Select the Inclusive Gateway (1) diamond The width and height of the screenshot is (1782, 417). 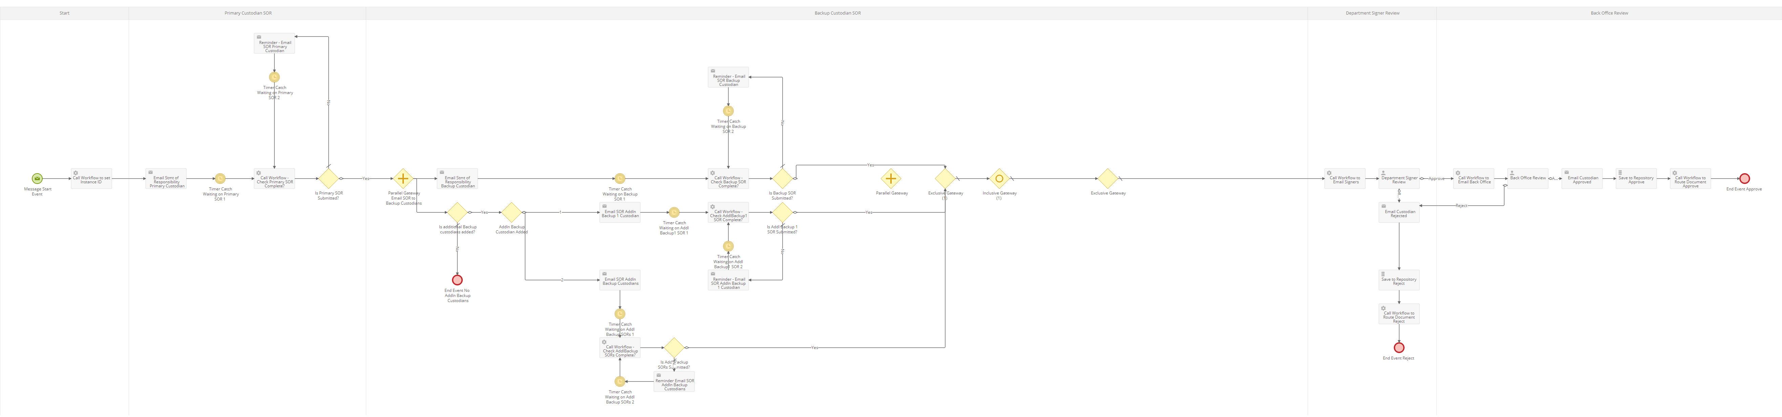point(999,179)
